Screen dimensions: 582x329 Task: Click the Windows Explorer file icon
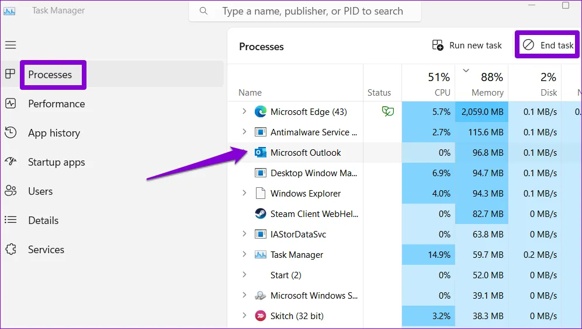[x=261, y=194]
